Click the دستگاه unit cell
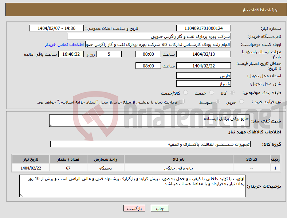This screenshot has width=287, height=218. point(106,168)
